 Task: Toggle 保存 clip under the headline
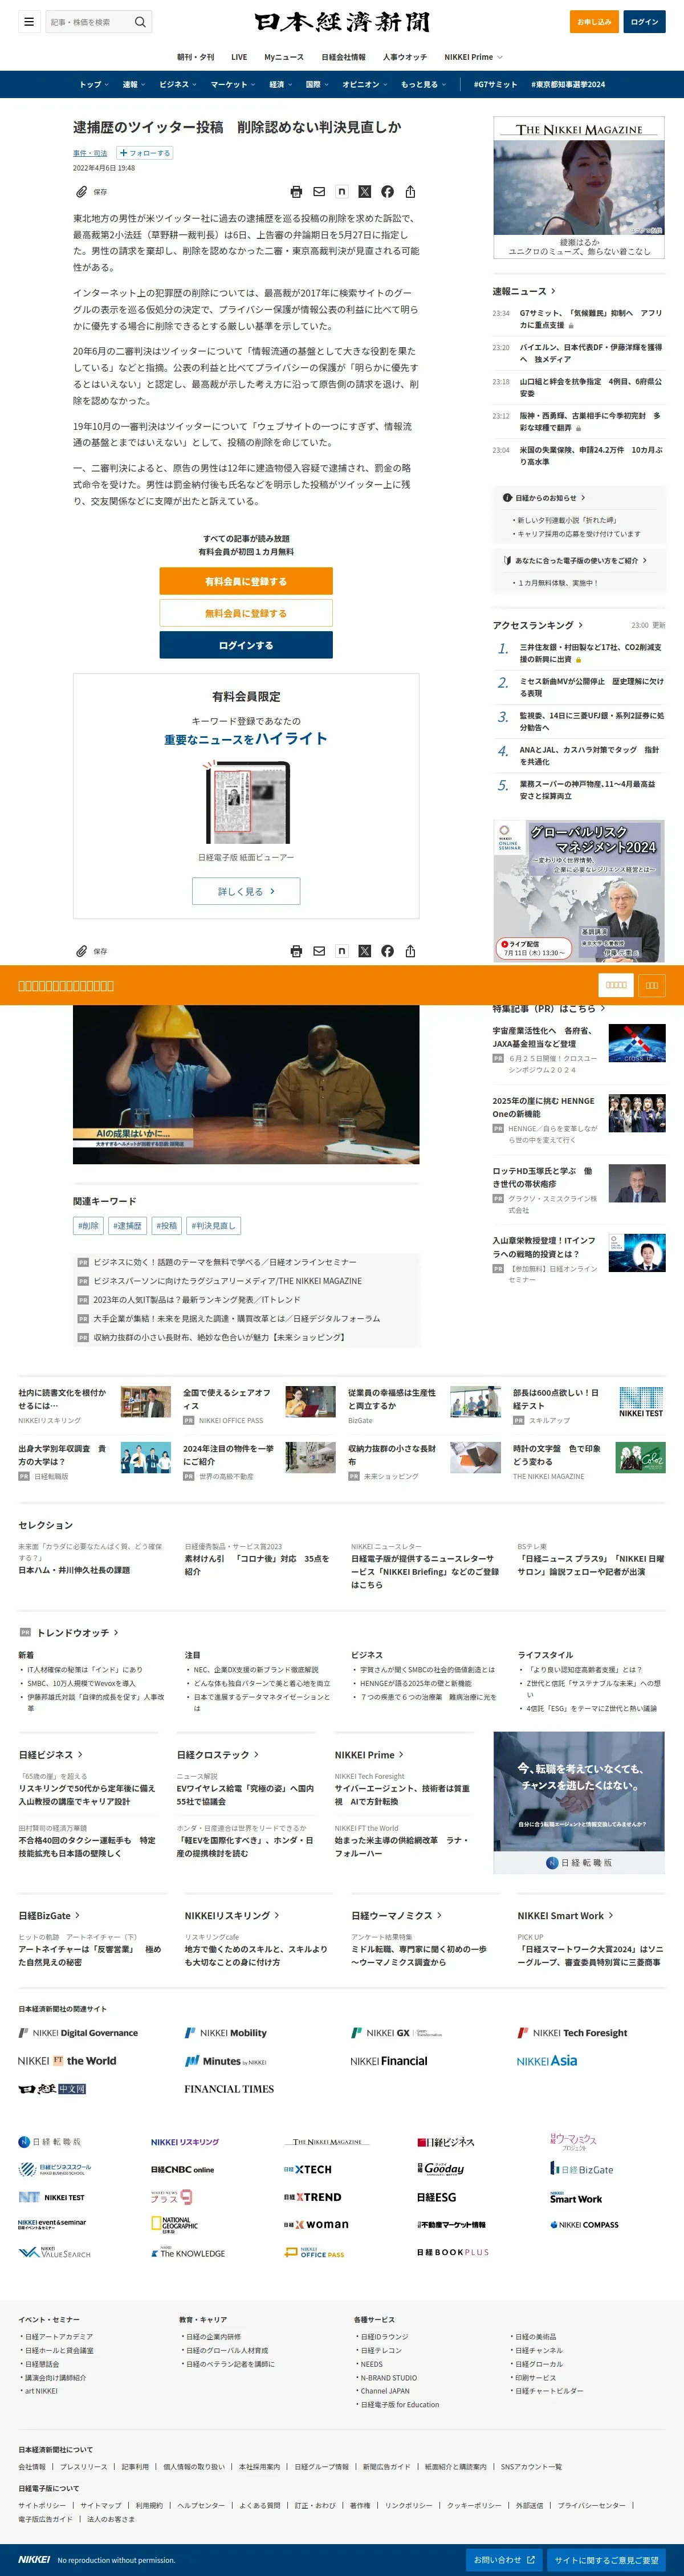point(91,192)
